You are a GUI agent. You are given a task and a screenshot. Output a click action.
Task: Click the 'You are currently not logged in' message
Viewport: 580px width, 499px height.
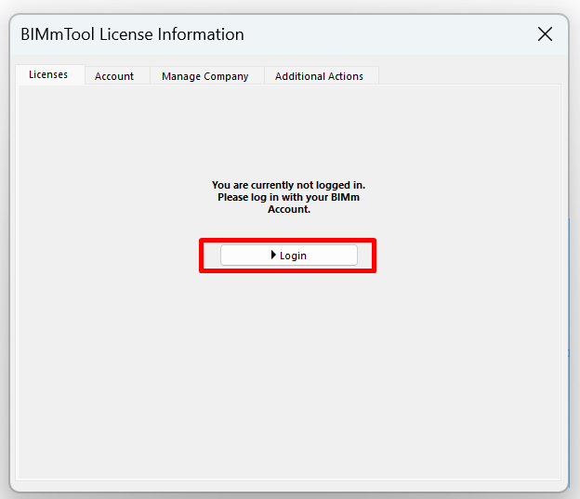tap(288, 197)
